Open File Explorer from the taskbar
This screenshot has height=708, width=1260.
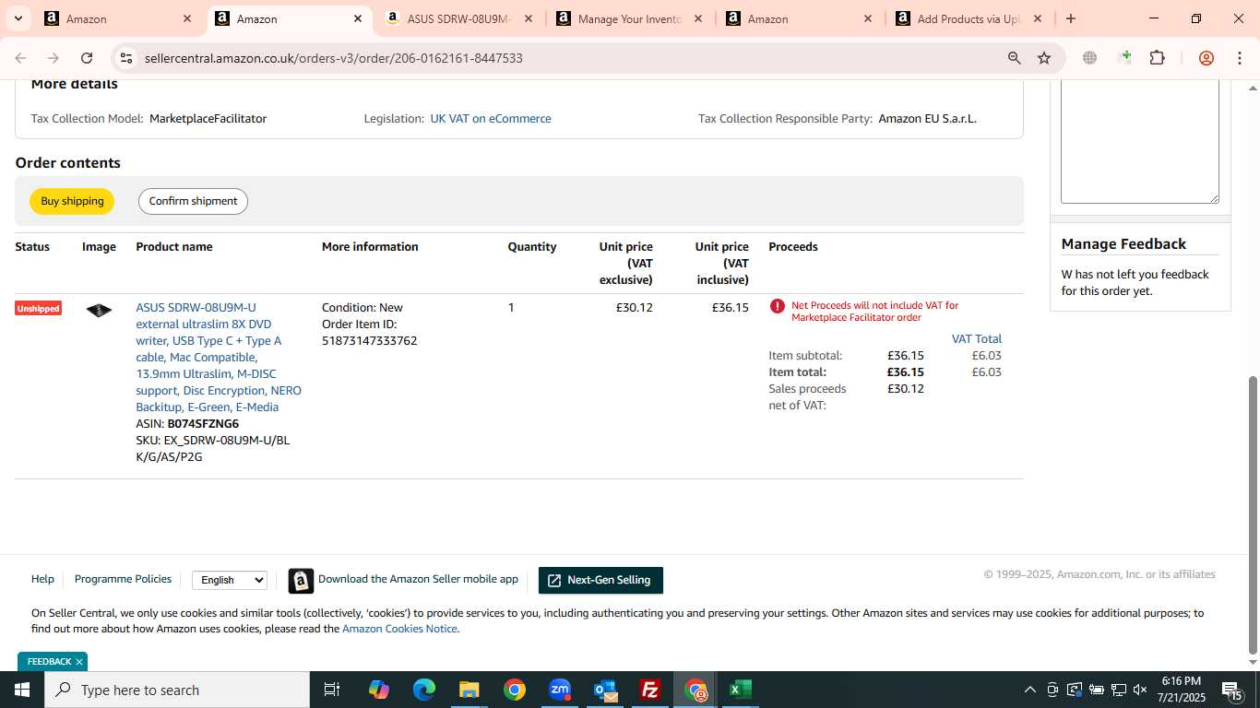coord(469,690)
